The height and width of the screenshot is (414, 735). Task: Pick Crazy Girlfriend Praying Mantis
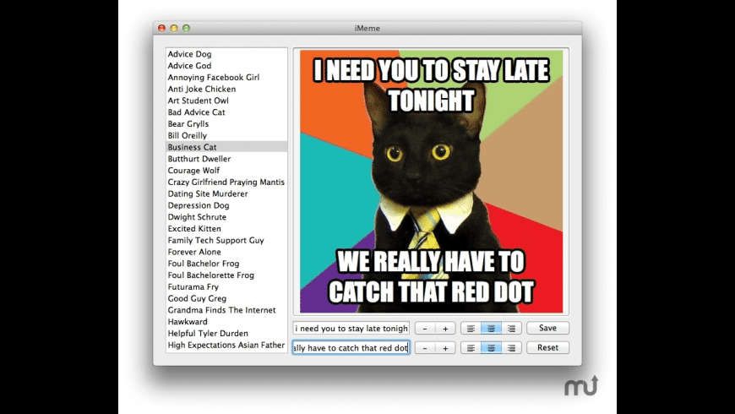[x=226, y=182]
